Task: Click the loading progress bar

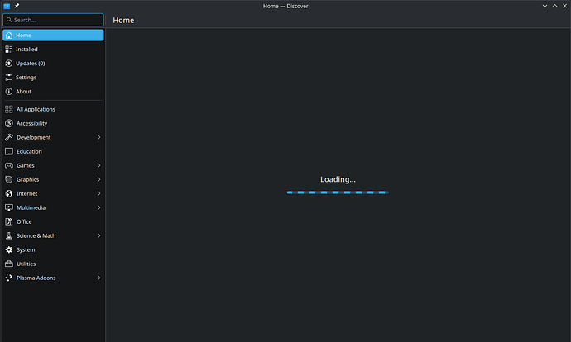Action: click(338, 192)
